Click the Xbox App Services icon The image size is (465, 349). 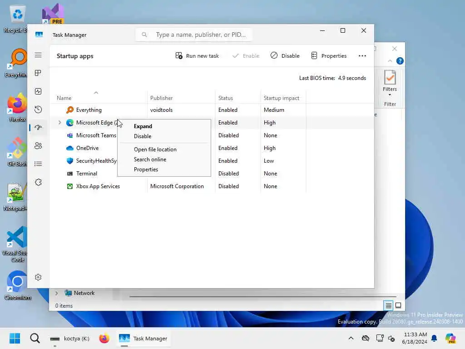coord(69,186)
